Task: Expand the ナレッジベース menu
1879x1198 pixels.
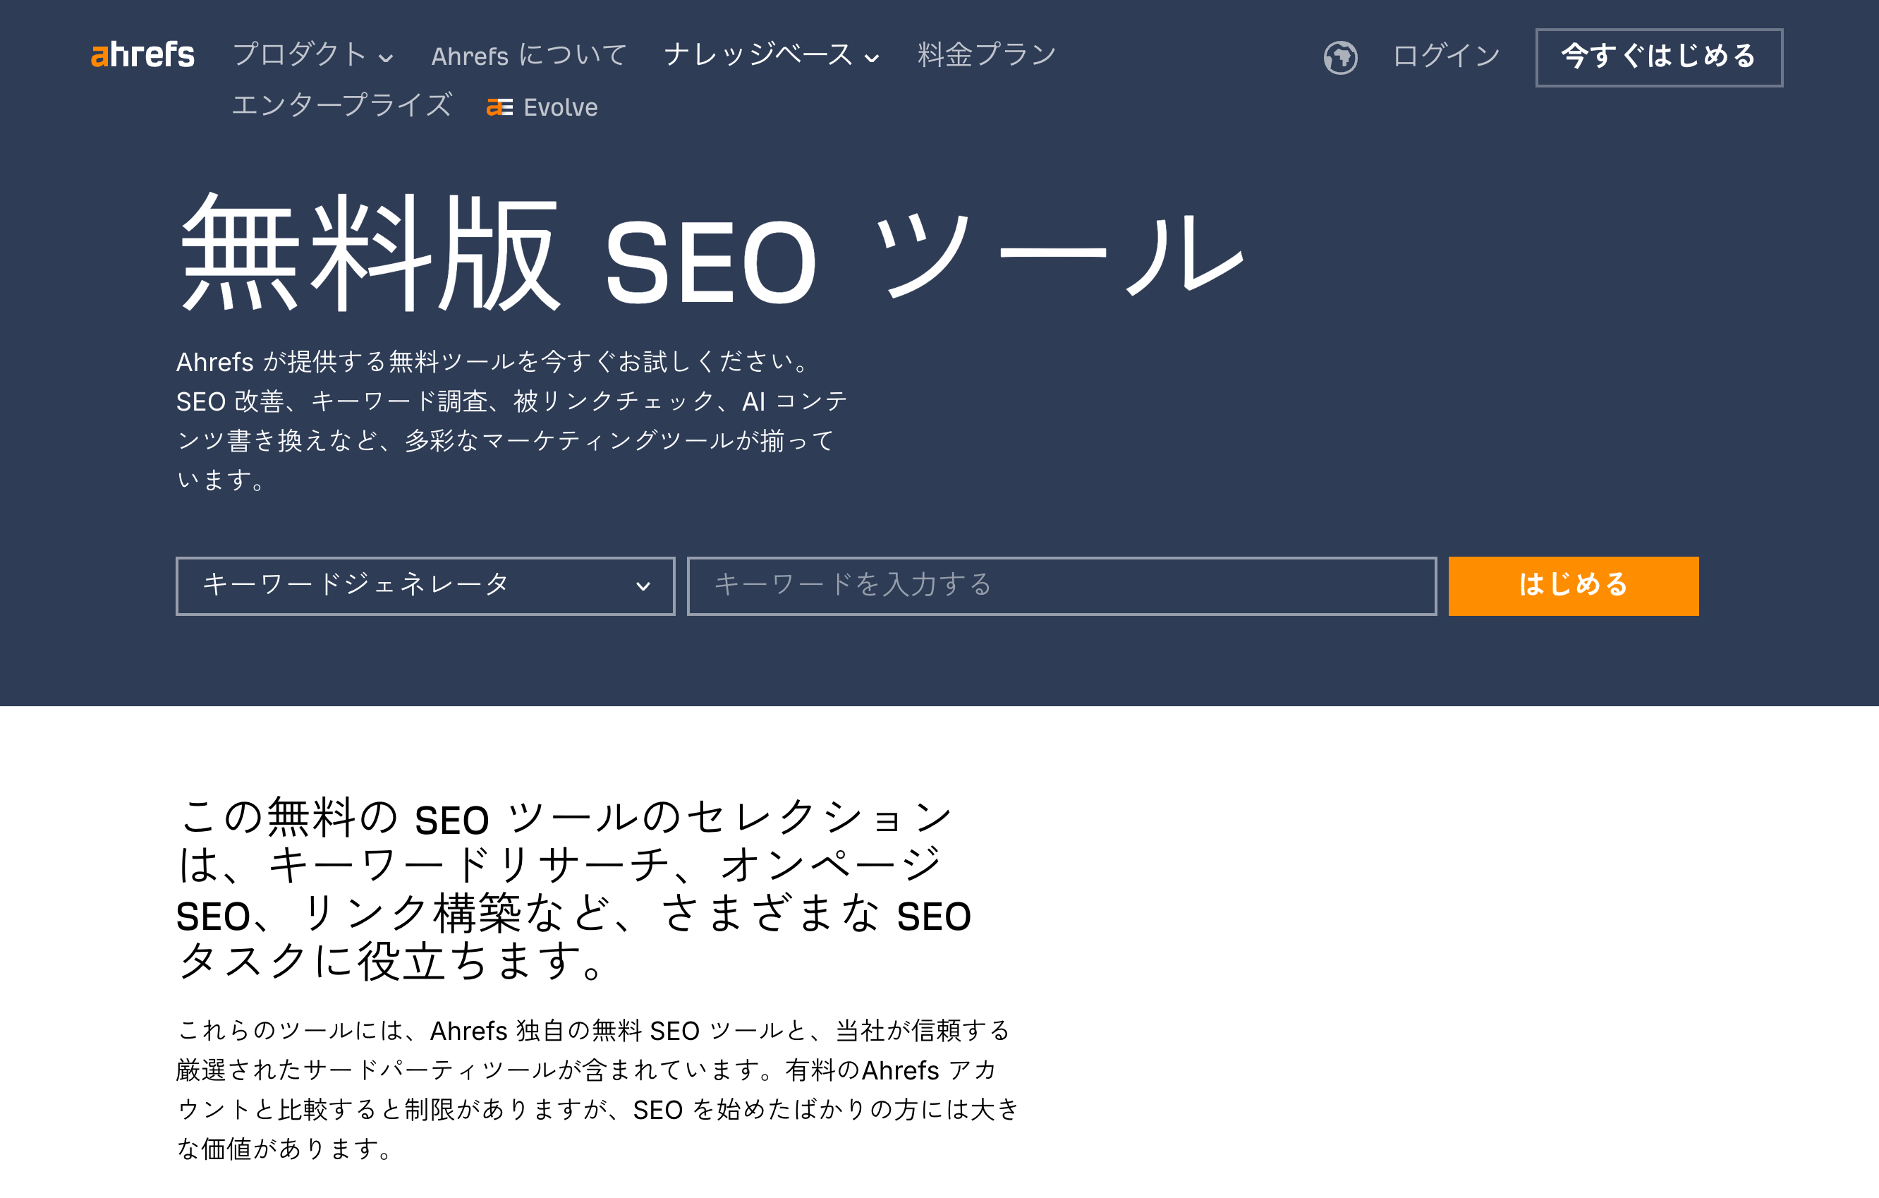Action: pyautogui.click(x=758, y=54)
